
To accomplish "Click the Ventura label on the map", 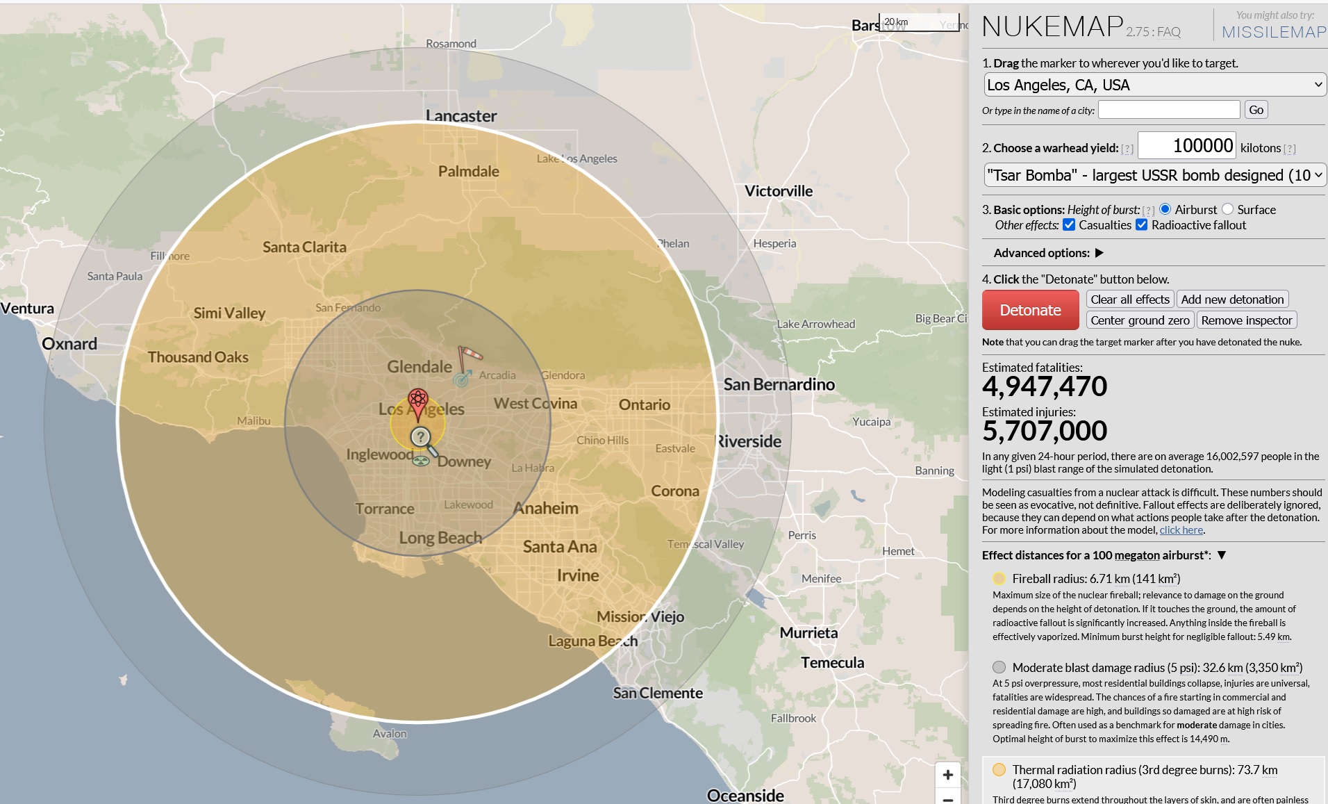I will tap(27, 308).
